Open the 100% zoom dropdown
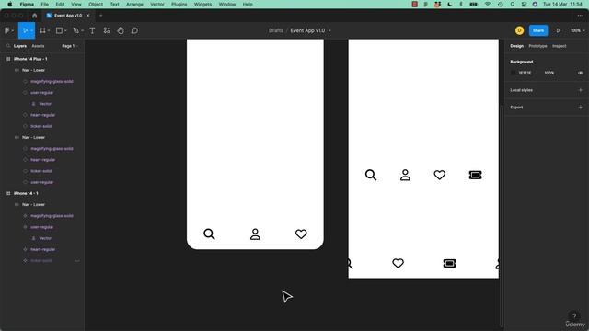589x331 pixels. (577, 30)
